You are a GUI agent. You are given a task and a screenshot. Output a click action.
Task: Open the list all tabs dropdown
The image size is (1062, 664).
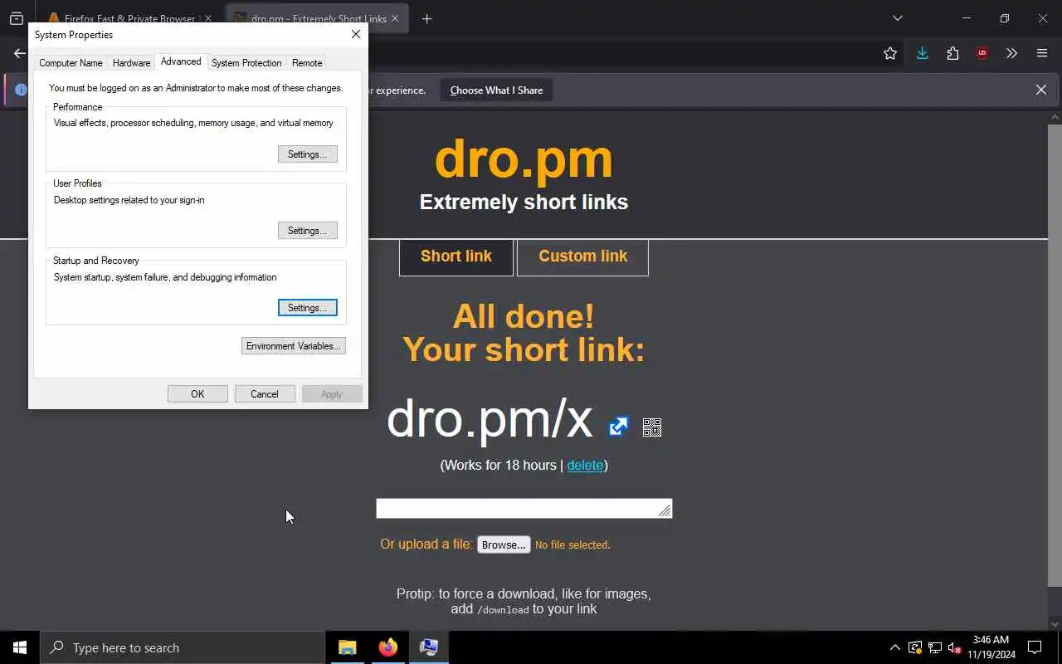[897, 18]
